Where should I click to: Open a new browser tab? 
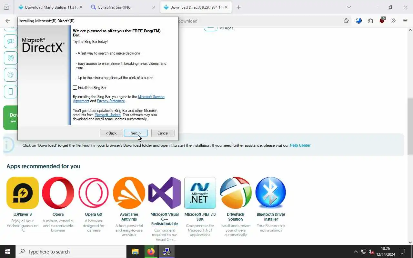pos(238,7)
